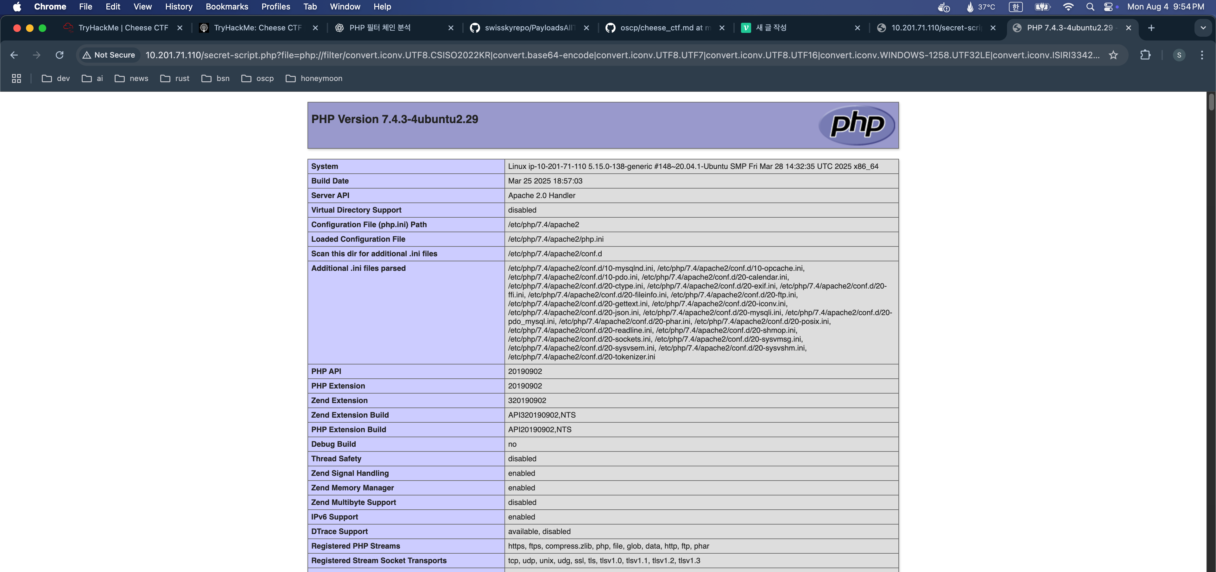
Task: Open the honeymoon bookmarks folder
Action: click(314, 78)
